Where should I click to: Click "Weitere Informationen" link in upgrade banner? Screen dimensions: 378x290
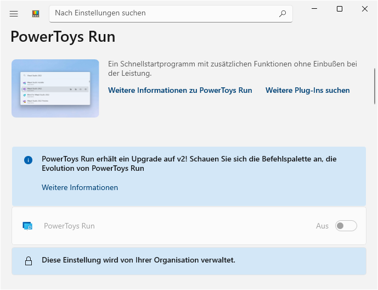[80, 187]
